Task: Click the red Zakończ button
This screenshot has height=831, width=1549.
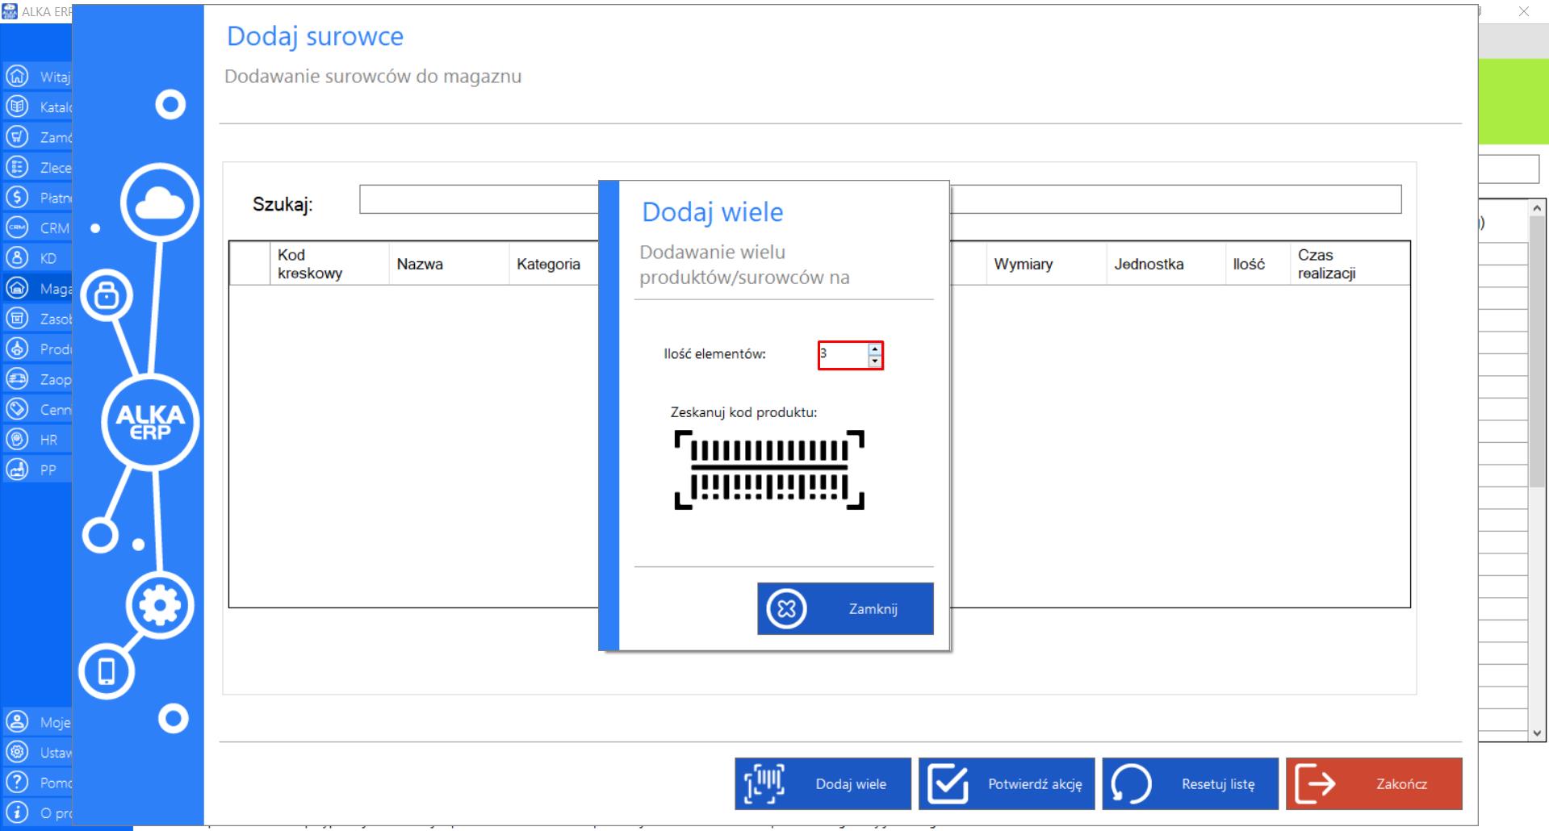Action: [1374, 783]
